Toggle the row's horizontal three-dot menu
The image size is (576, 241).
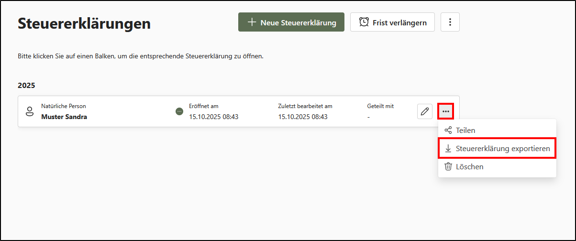[445, 111]
